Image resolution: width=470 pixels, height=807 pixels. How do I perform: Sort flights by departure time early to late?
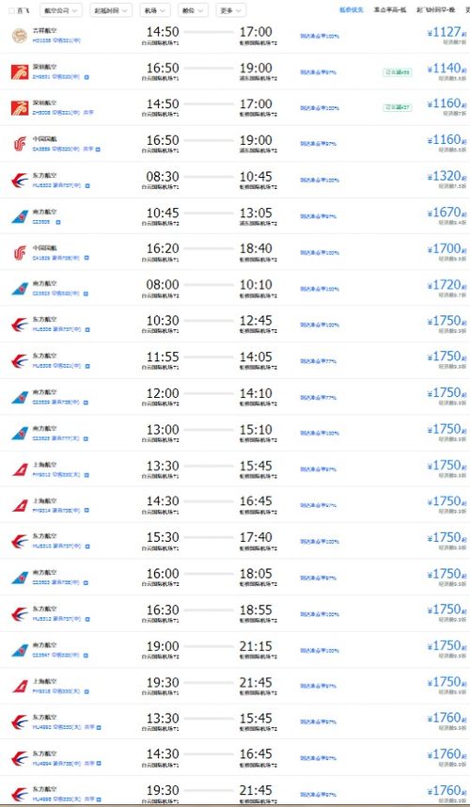click(435, 9)
